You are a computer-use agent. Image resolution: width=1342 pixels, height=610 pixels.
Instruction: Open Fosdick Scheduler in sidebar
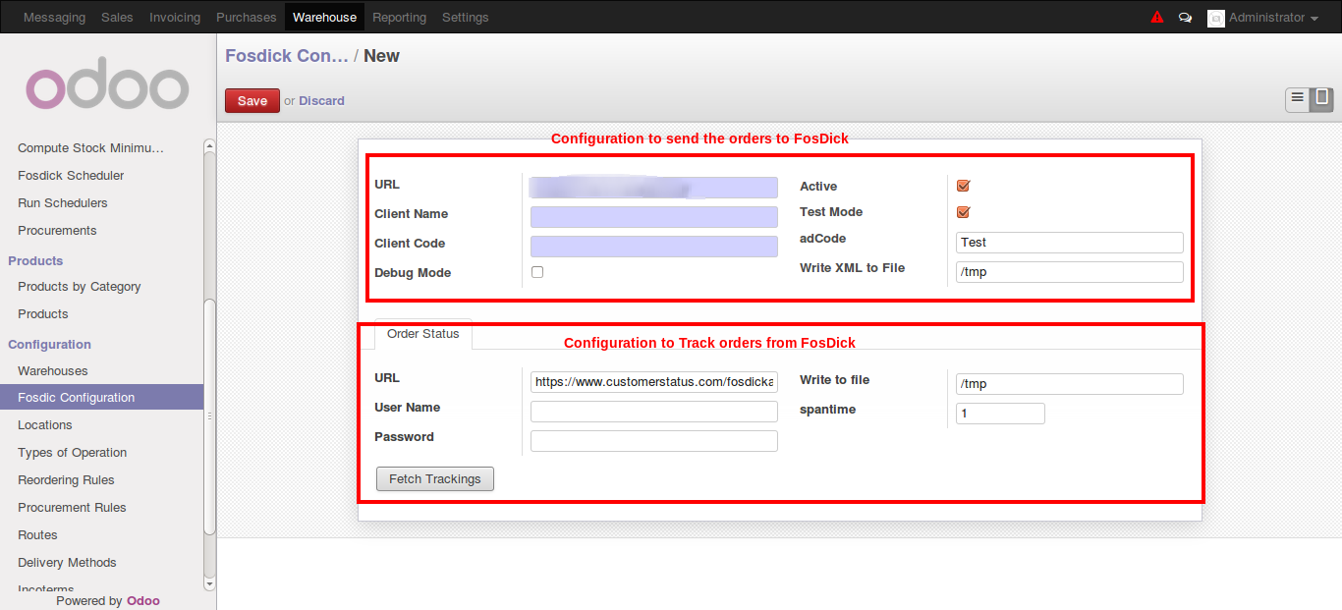[x=71, y=176]
